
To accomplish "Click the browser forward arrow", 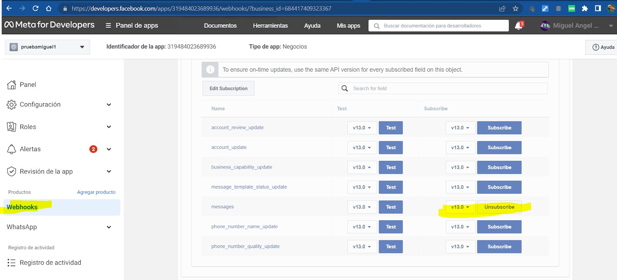I will pos(22,8).
